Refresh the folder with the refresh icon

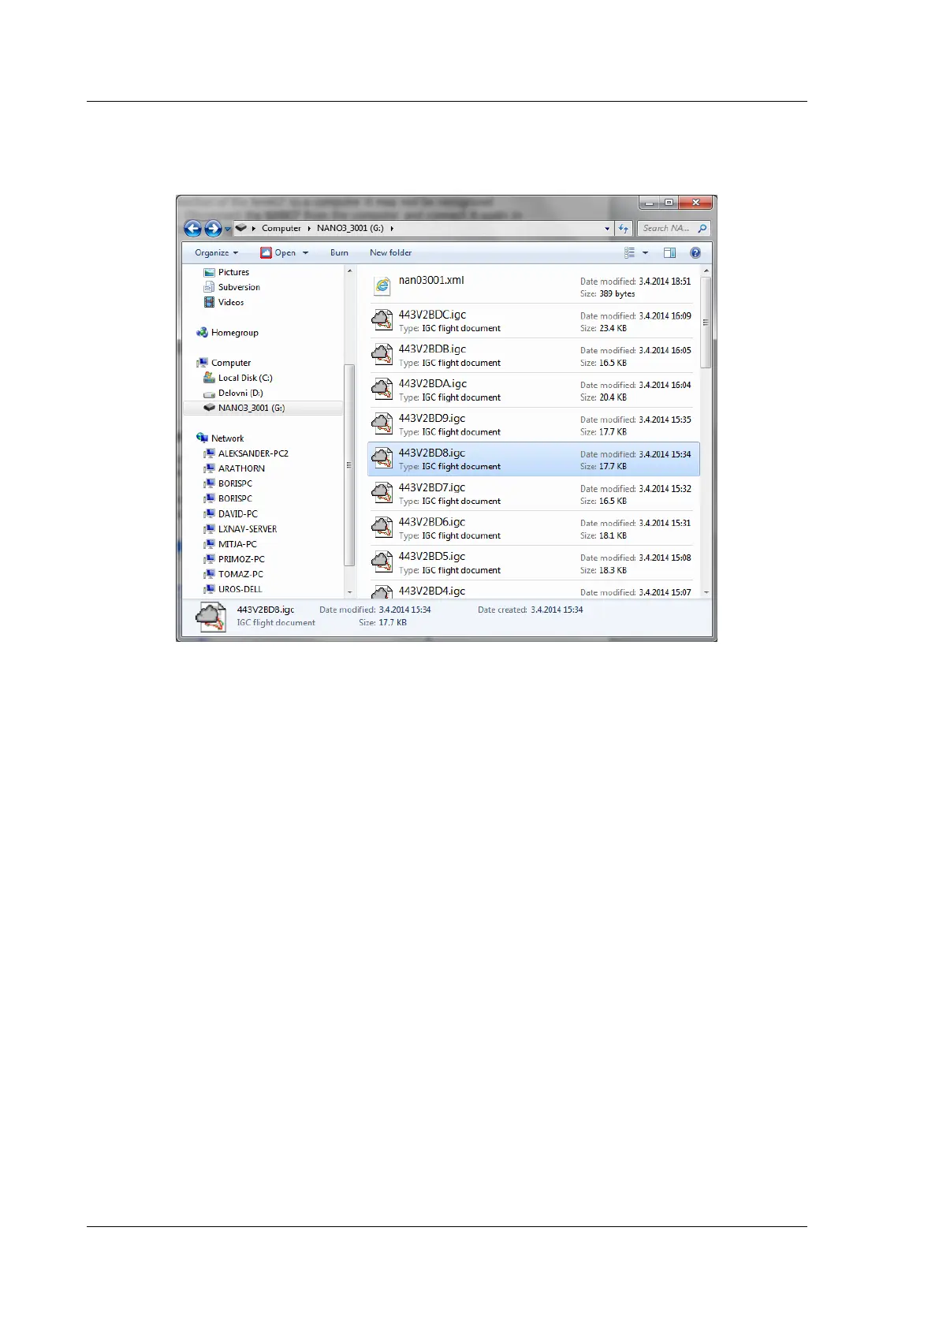[x=624, y=229]
